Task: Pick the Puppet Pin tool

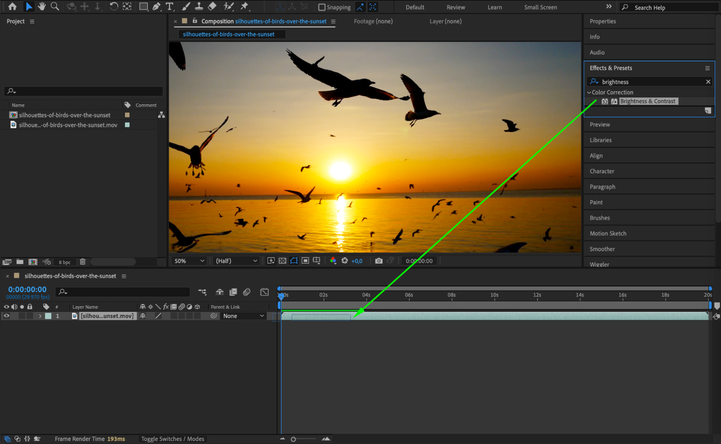Action: click(245, 6)
